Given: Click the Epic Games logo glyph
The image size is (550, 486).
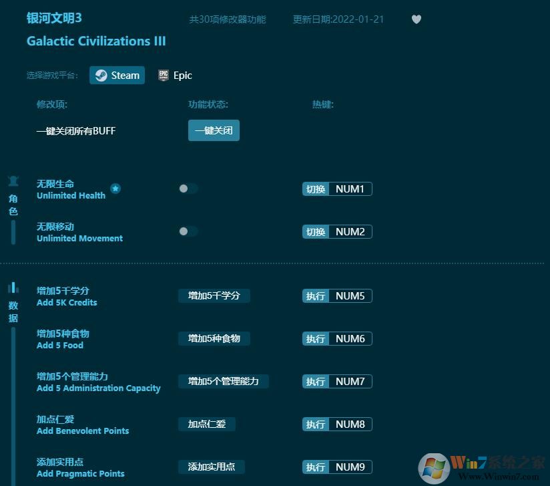Looking at the screenshot, I should coord(163,75).
